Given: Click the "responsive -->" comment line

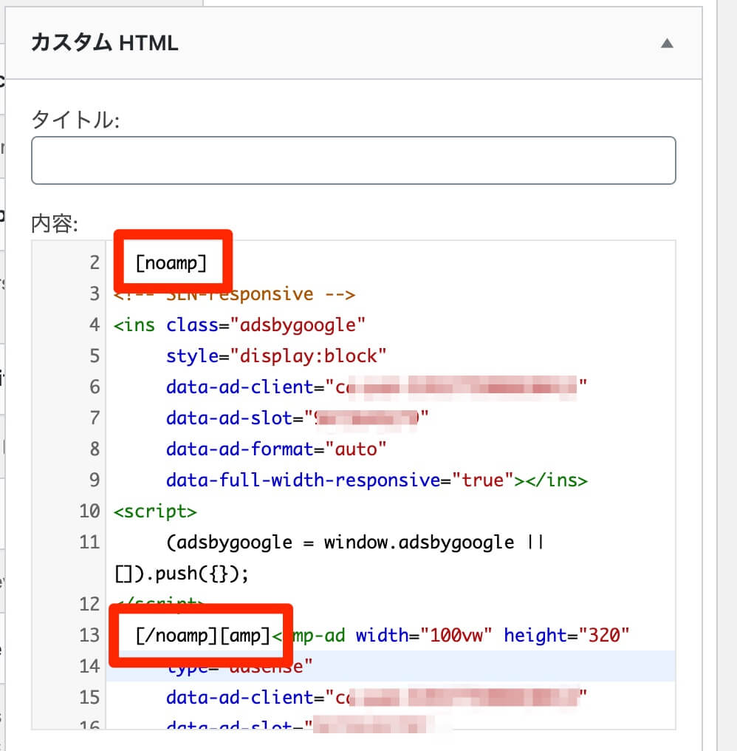Looking at the screenshot, I should point(235,293).
